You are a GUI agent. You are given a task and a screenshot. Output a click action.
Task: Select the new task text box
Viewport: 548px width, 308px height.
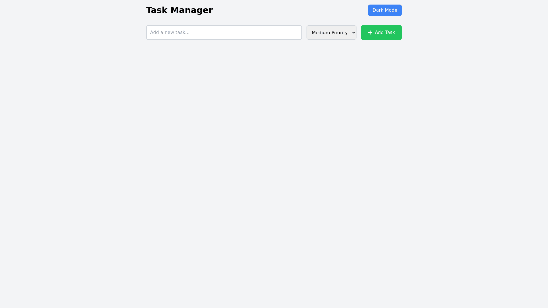click(224, 33)
